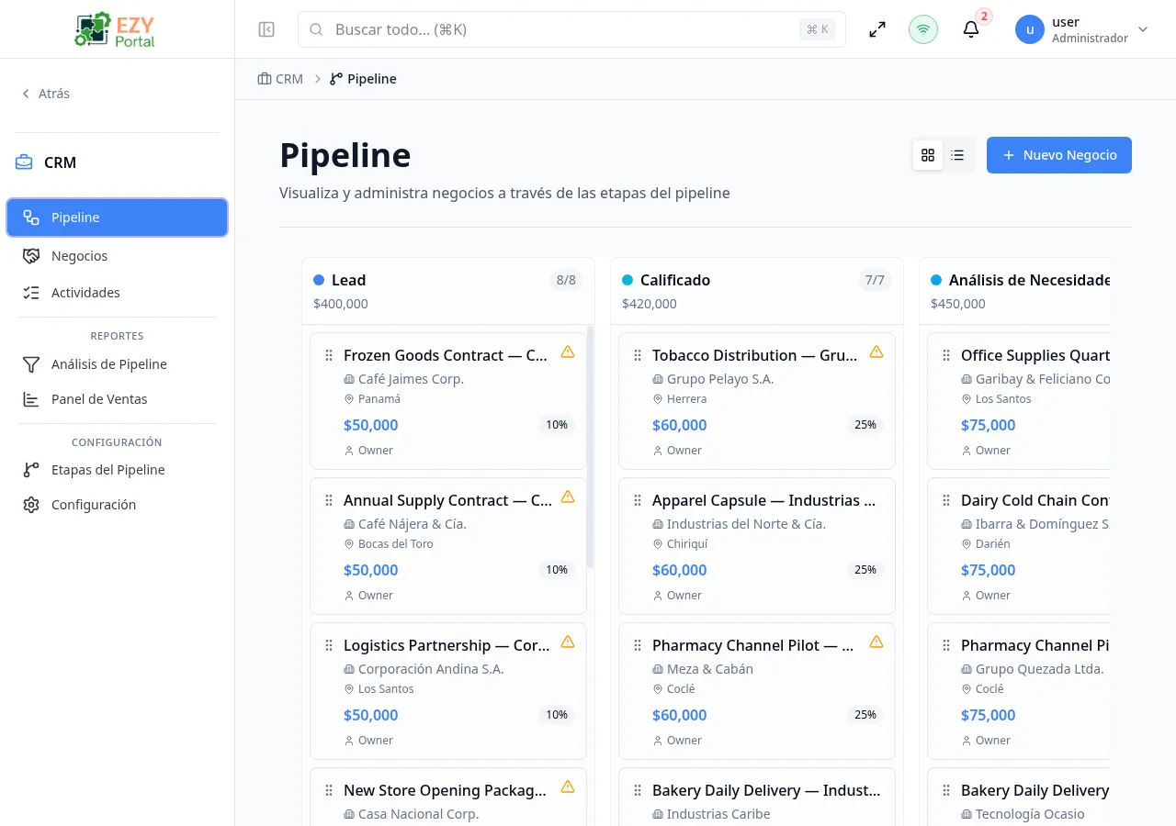Click the CRM breadcrumb link
Screen dimensions: 1176x826
(280, 79)
